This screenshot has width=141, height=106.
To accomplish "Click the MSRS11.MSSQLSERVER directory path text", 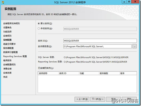I will click(95, 62).
